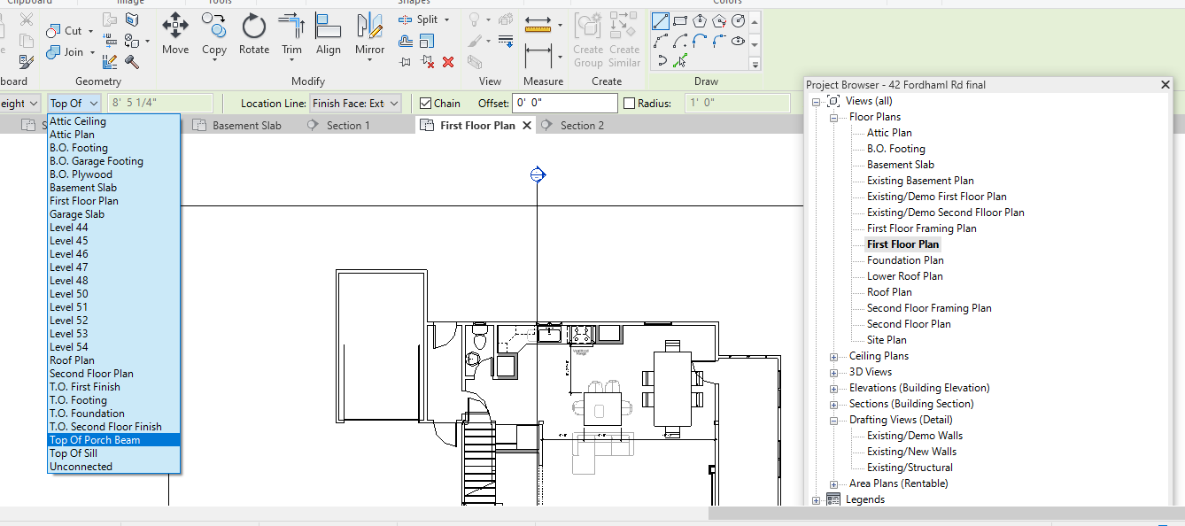The height and width of the screenshot is (526, 1185).
Task: Switch to the Section 2 tab
Action: pyautogui.click(x=582, y=126)
